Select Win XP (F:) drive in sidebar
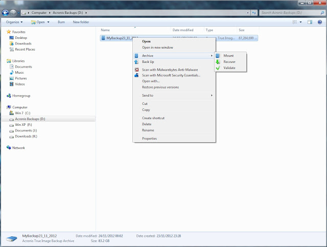The image size is (327, 247). [x=24, y=125]
